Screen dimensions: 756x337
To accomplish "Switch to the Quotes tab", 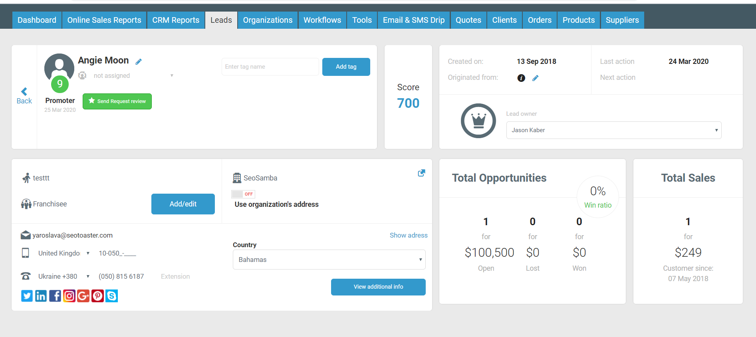I will click(468, 20).
